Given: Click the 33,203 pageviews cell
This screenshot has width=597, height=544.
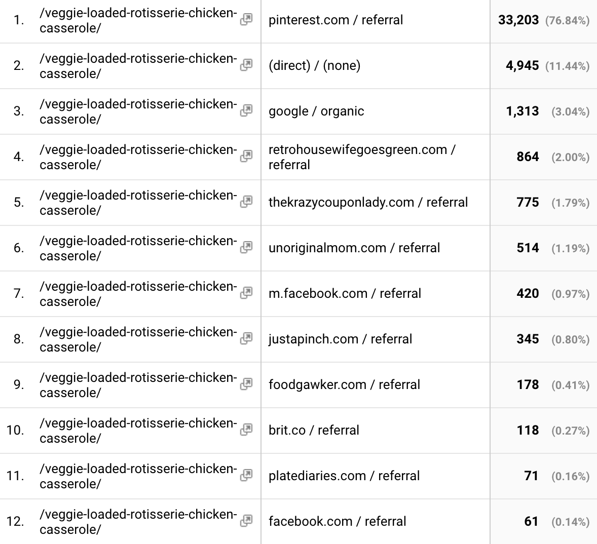Looking at the screenshot, I should tap(518, 20).
